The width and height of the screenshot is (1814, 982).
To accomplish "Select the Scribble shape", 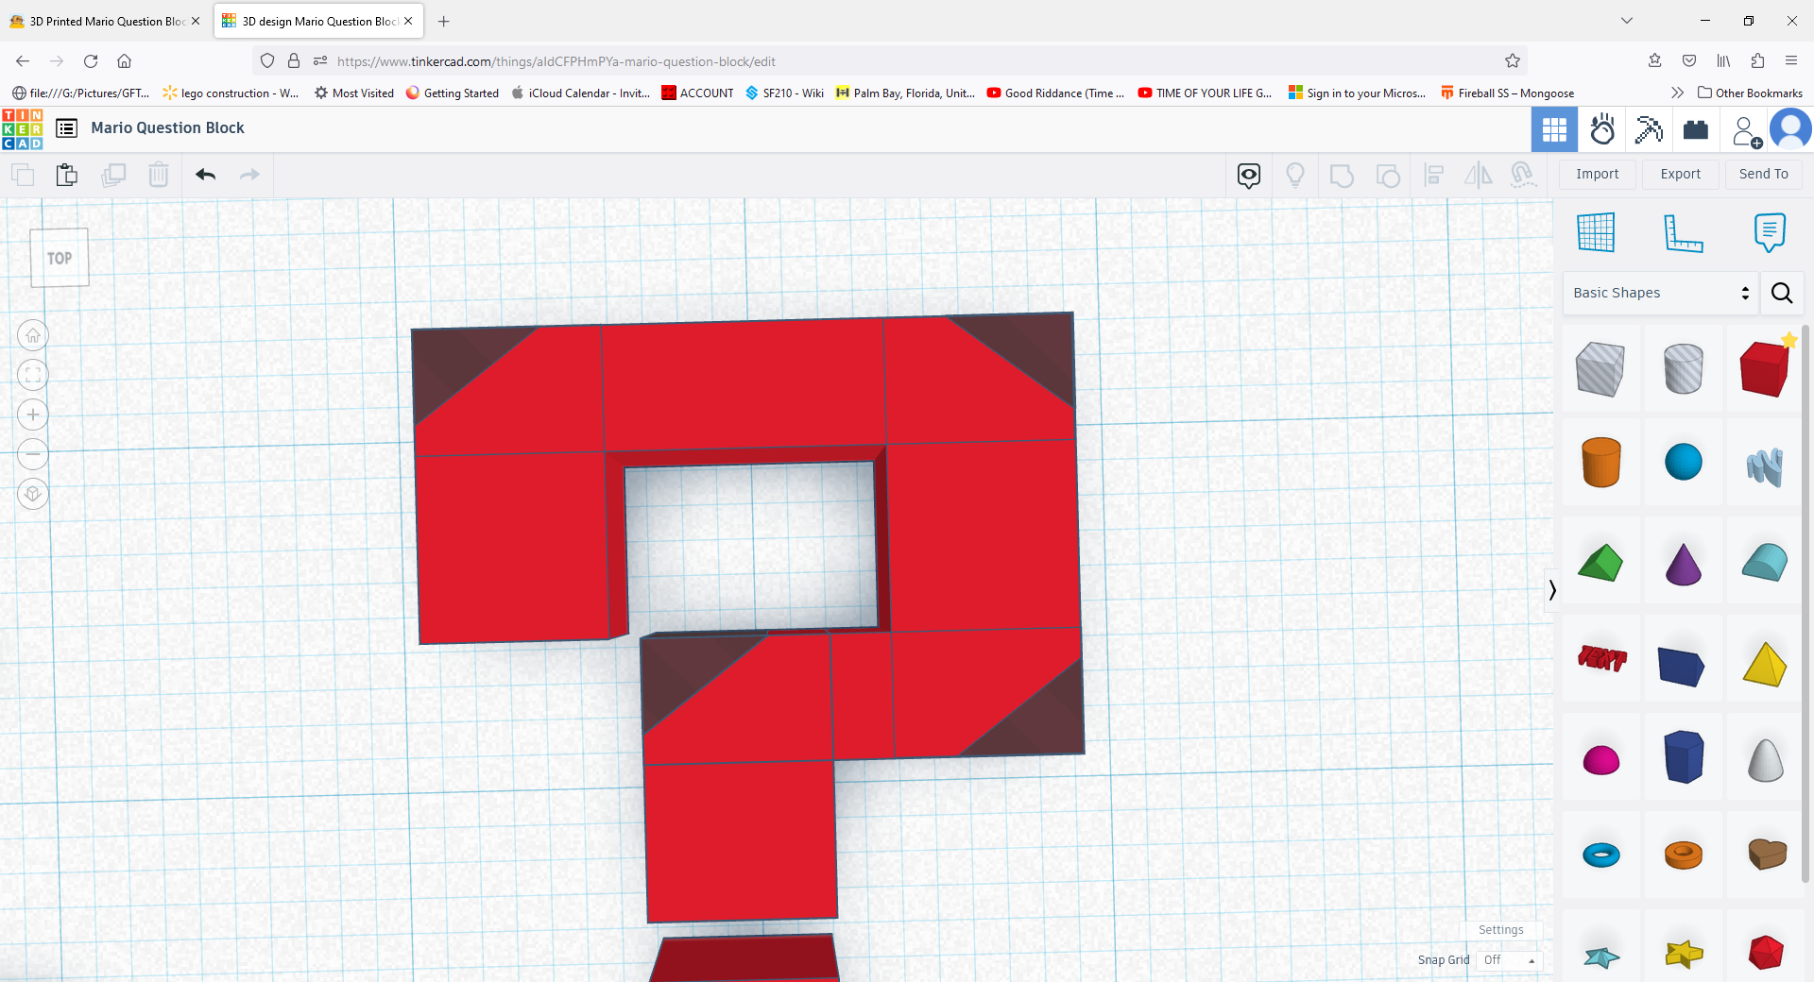I will click(x=1765, y=465).
